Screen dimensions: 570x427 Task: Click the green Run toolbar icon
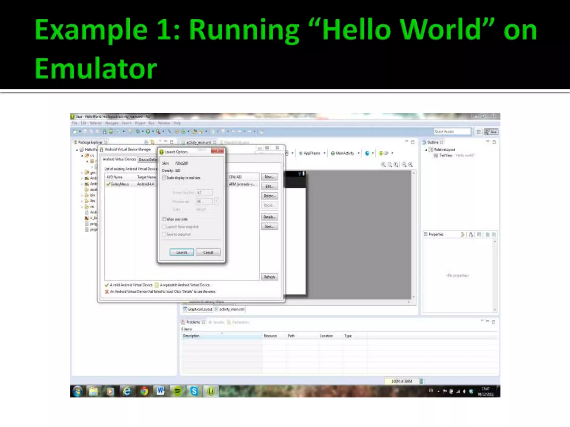click(148, 131)
